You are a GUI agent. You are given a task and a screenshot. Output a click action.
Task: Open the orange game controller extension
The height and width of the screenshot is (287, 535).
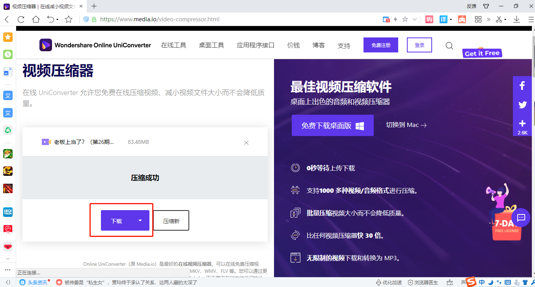(x=461, y=19)
